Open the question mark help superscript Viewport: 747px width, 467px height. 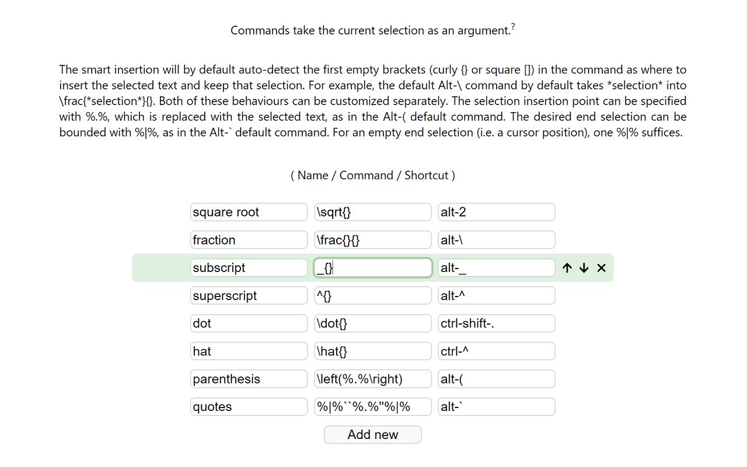click(513, 26)
